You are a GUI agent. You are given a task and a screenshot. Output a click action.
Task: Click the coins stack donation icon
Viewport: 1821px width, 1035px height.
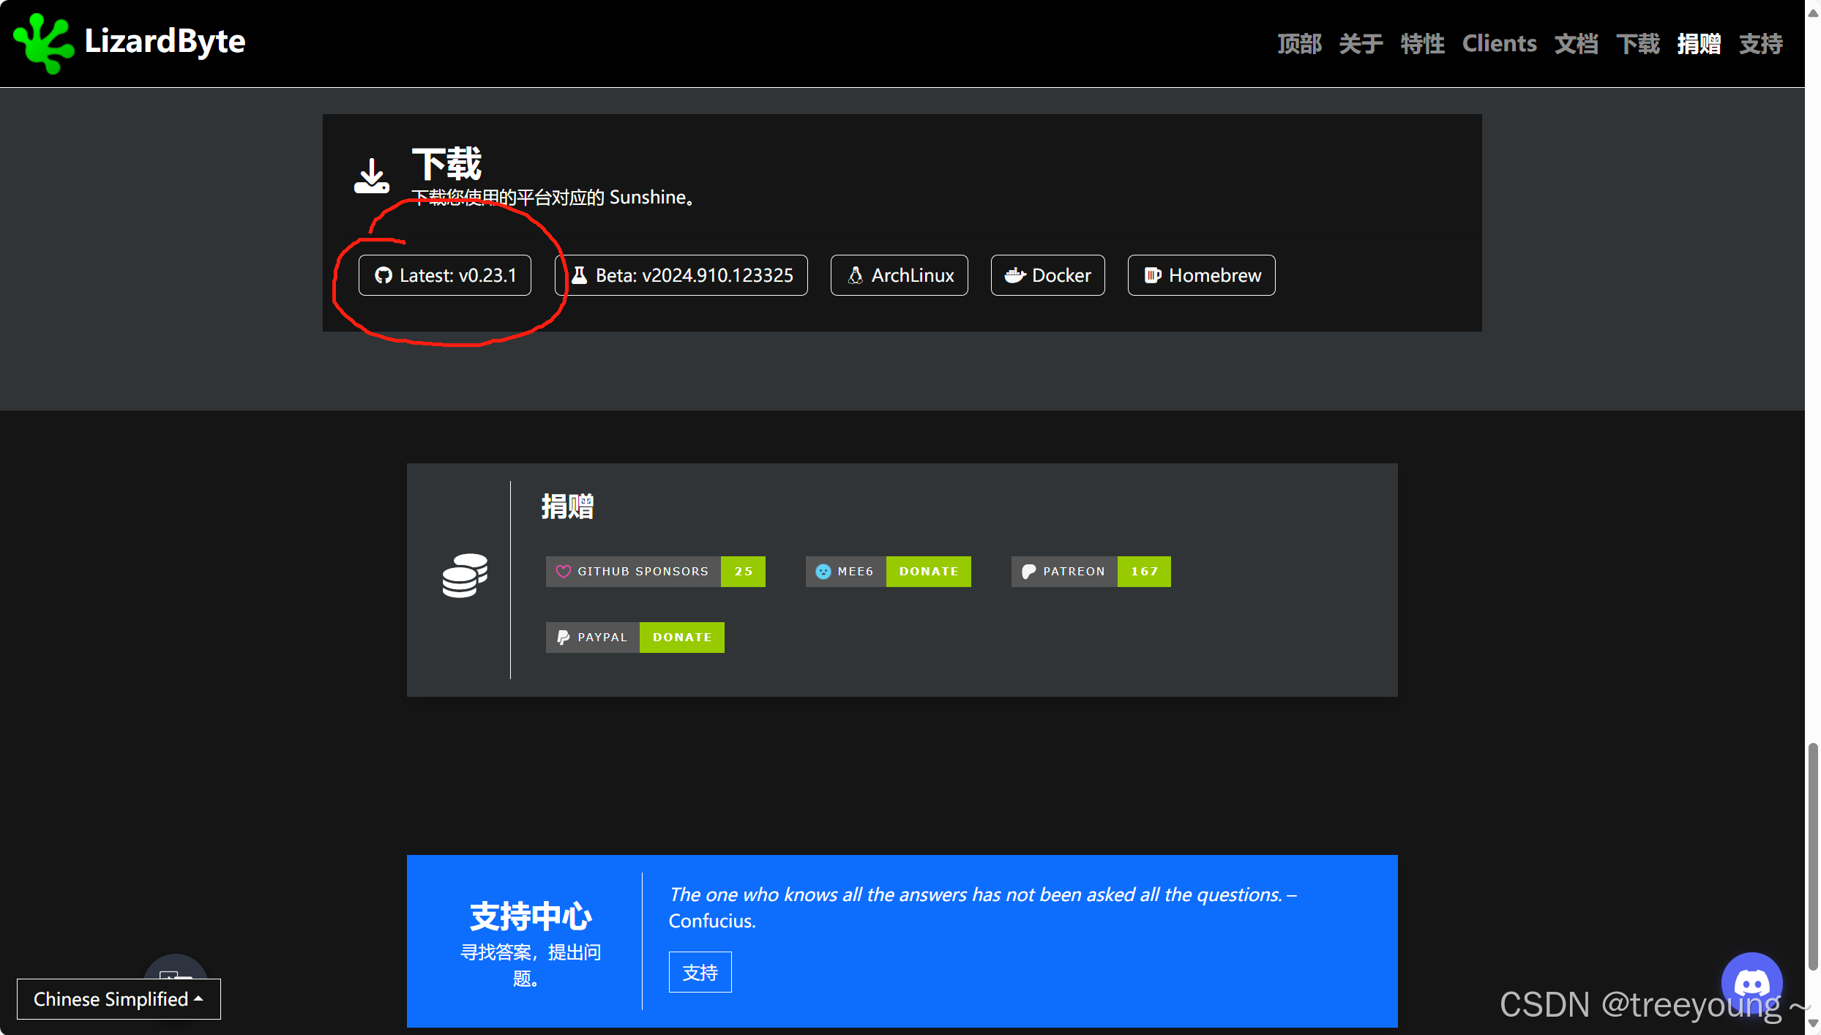coord(465,575)
